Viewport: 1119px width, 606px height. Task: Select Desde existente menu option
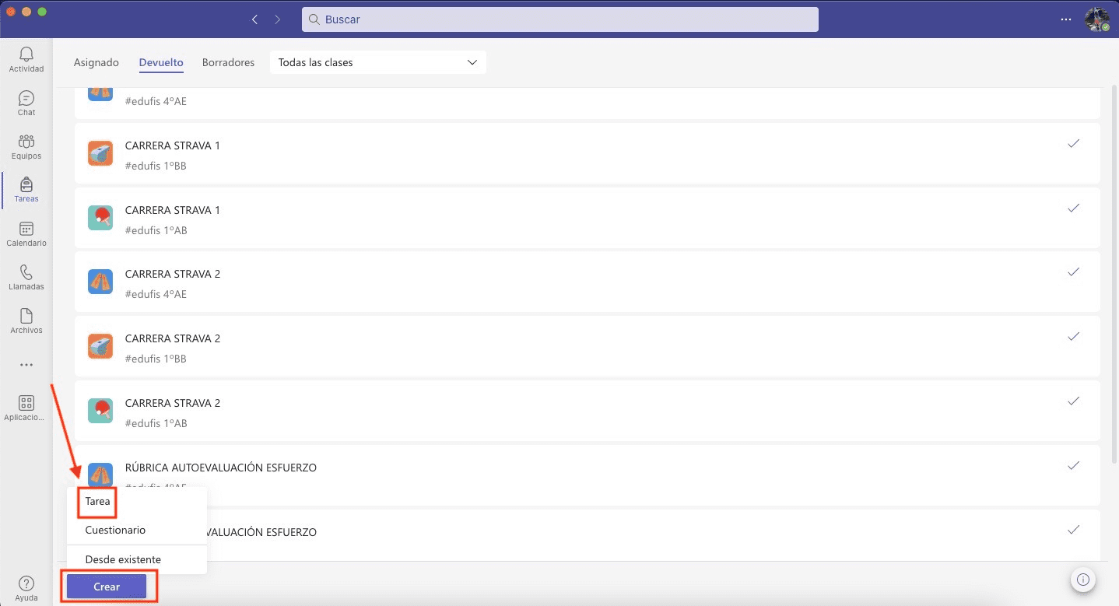(x=123, y=559)
